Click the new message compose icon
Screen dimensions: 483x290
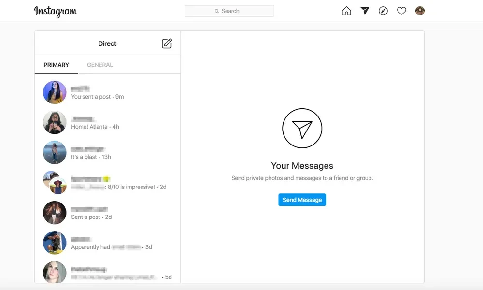pos(167,43)
